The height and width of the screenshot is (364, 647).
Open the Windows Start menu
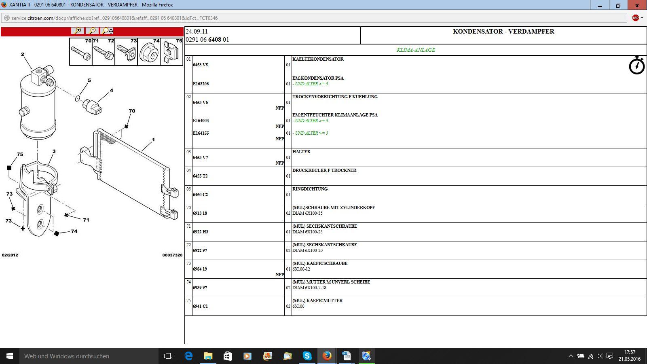(x=10, y=356)
